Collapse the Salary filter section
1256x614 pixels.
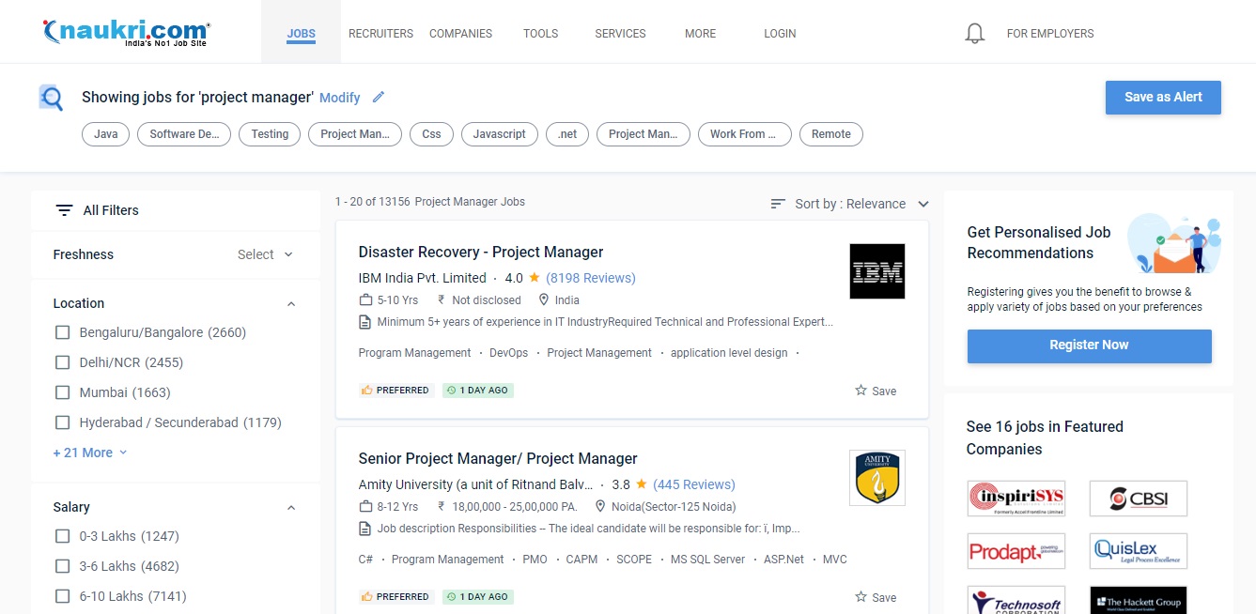click(x=291, y=508)
